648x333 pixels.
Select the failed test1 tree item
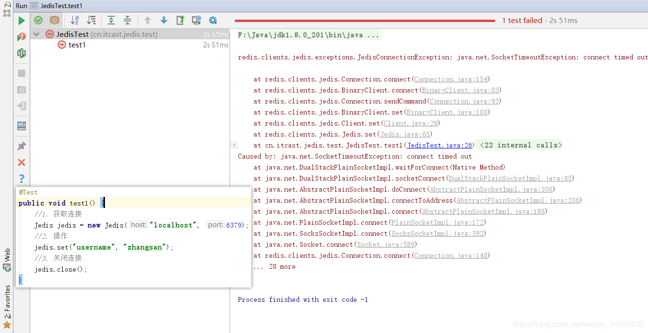click(x=76, y=45)
